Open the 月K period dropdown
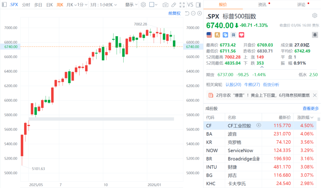This screenshot has width=321, height=188. (x=71, y=5)
